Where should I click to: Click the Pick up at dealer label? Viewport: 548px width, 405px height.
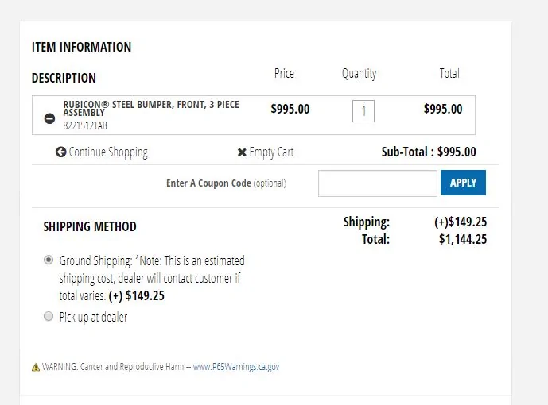tap(93, 318)
